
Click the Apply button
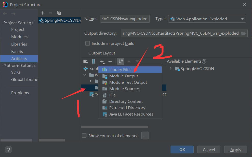(x=236, y=150)
